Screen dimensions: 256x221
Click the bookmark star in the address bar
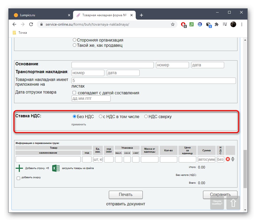tap(173, 24)
